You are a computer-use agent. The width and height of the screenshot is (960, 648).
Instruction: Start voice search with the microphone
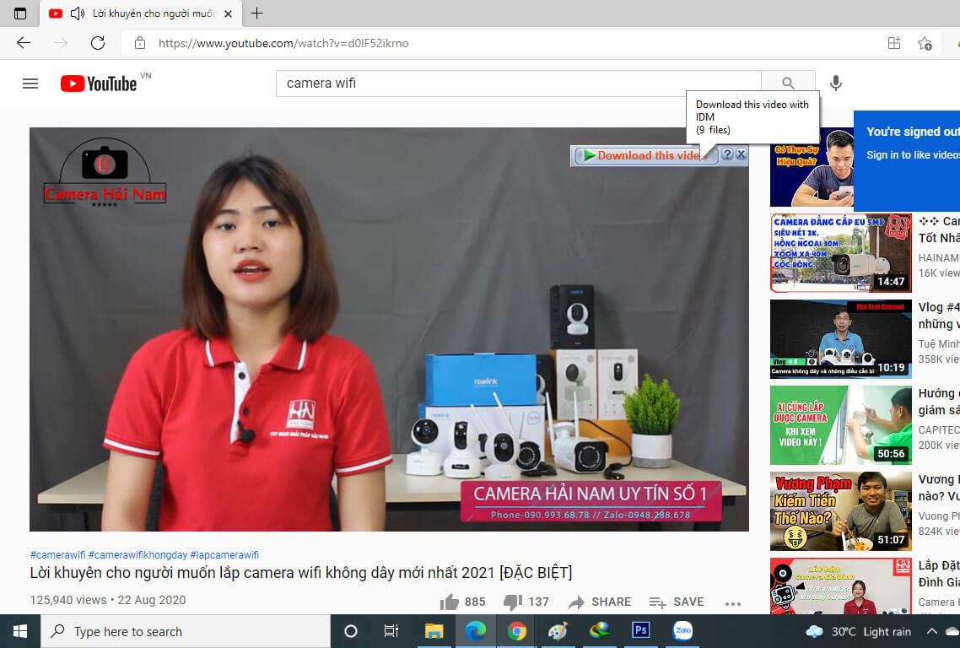(836, 84)
